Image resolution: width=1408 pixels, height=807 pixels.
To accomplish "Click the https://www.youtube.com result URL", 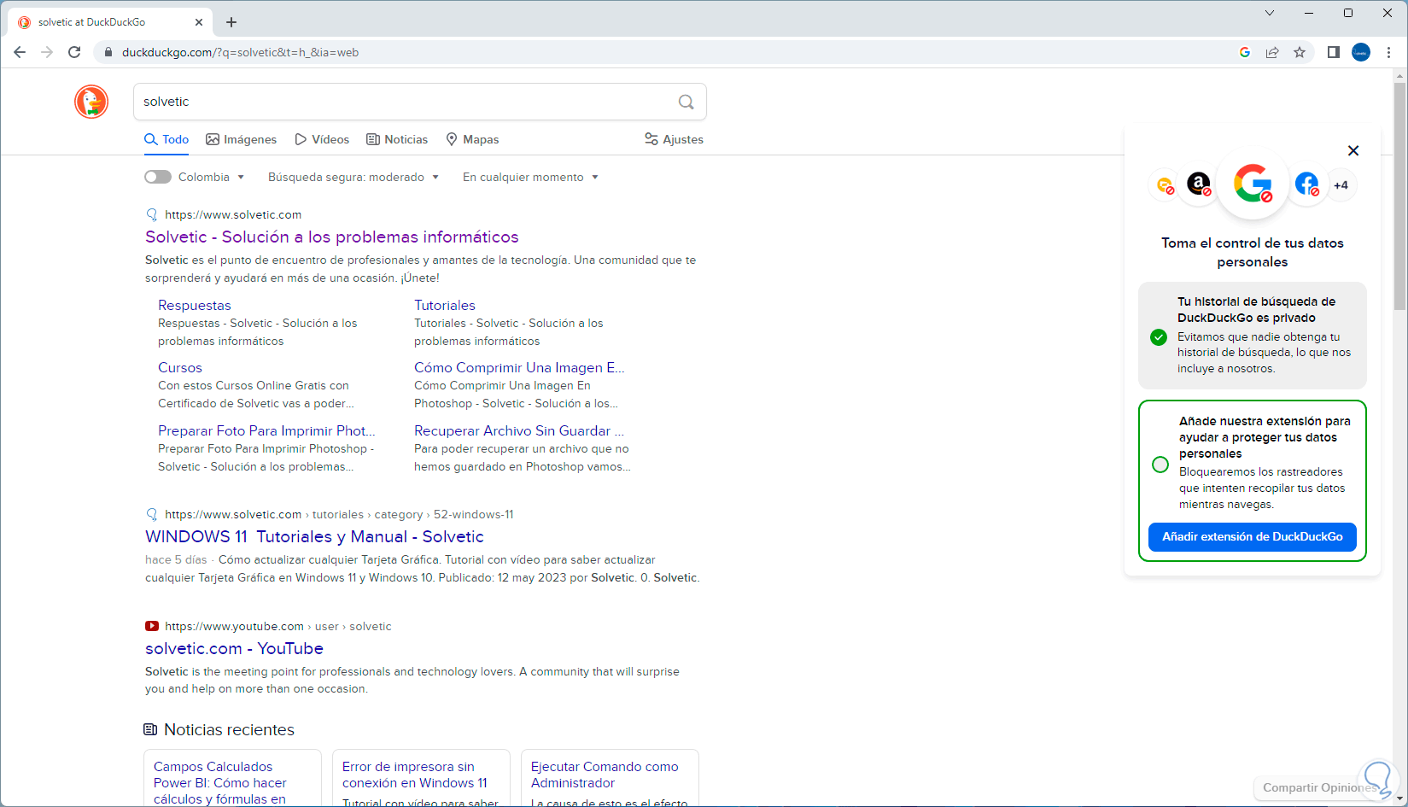I will pyautogui.click(x=234, y=626).
